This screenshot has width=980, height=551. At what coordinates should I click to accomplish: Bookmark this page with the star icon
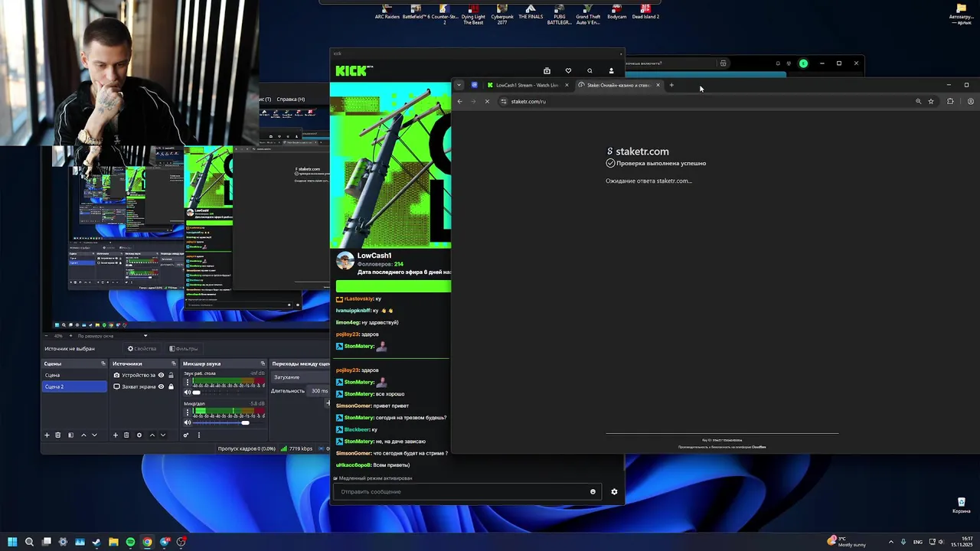[931, 101]
